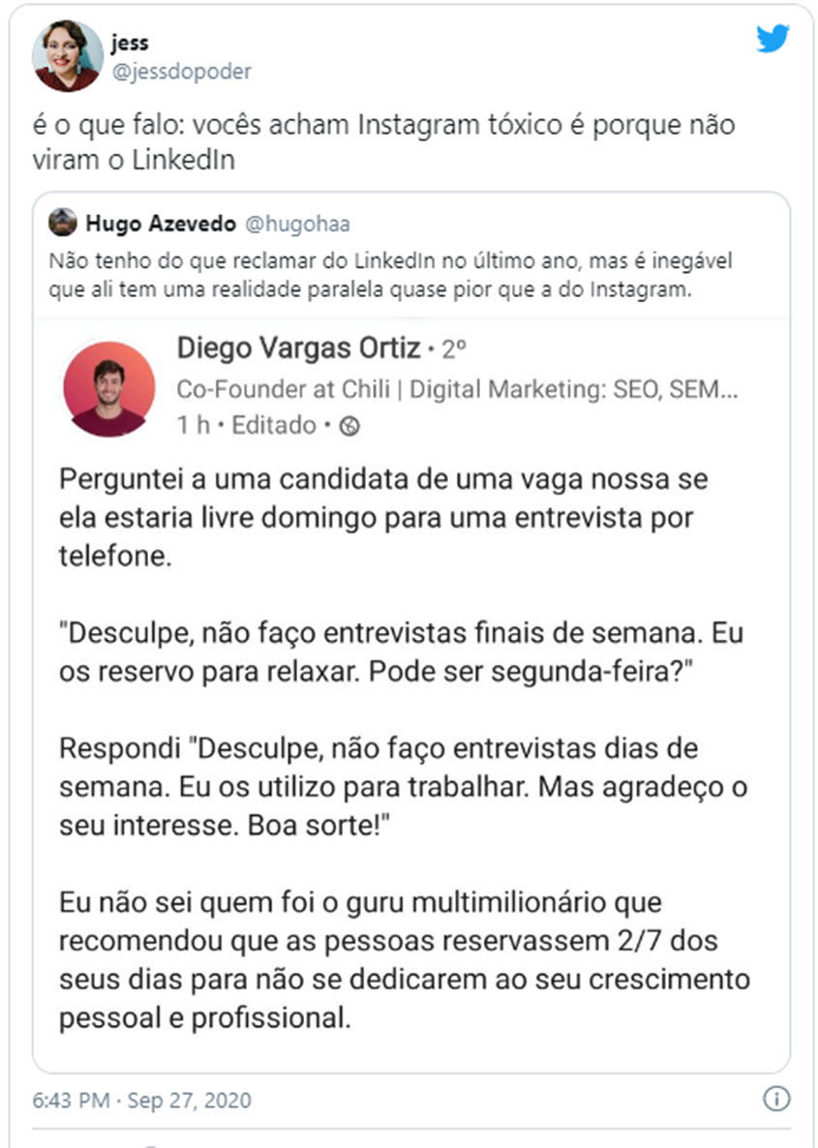This screenshot has height=1148, width=818.
Task: Open the tweet info icon
Action: point(776,1099)
